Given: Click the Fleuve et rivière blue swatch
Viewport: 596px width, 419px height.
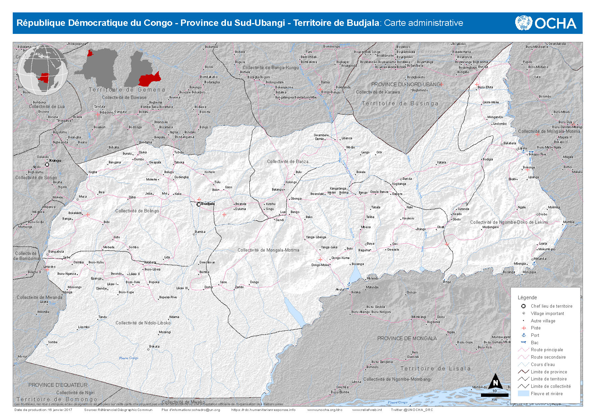Looking at the screenshot, I should point(523,394).
